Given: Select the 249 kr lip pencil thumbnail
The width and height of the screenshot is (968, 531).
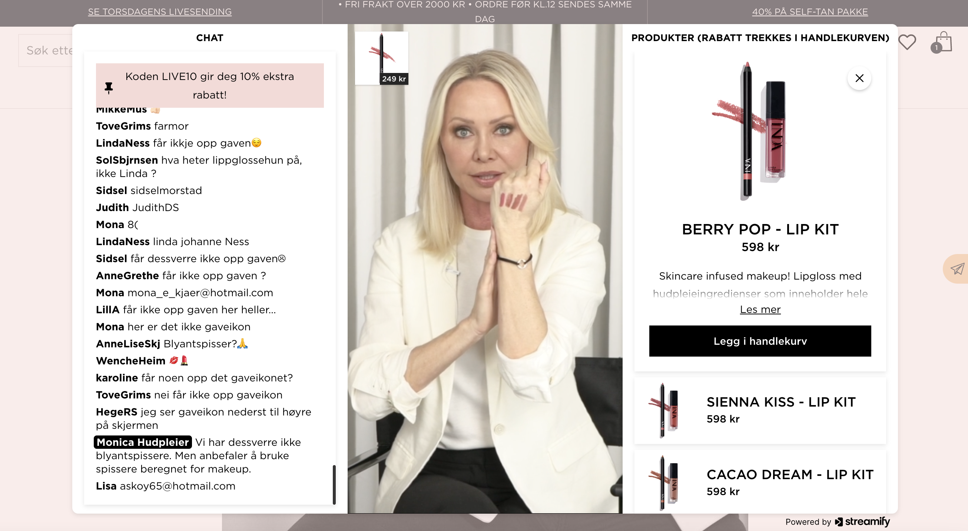Looking at the screenshot, I should (381, 58).
